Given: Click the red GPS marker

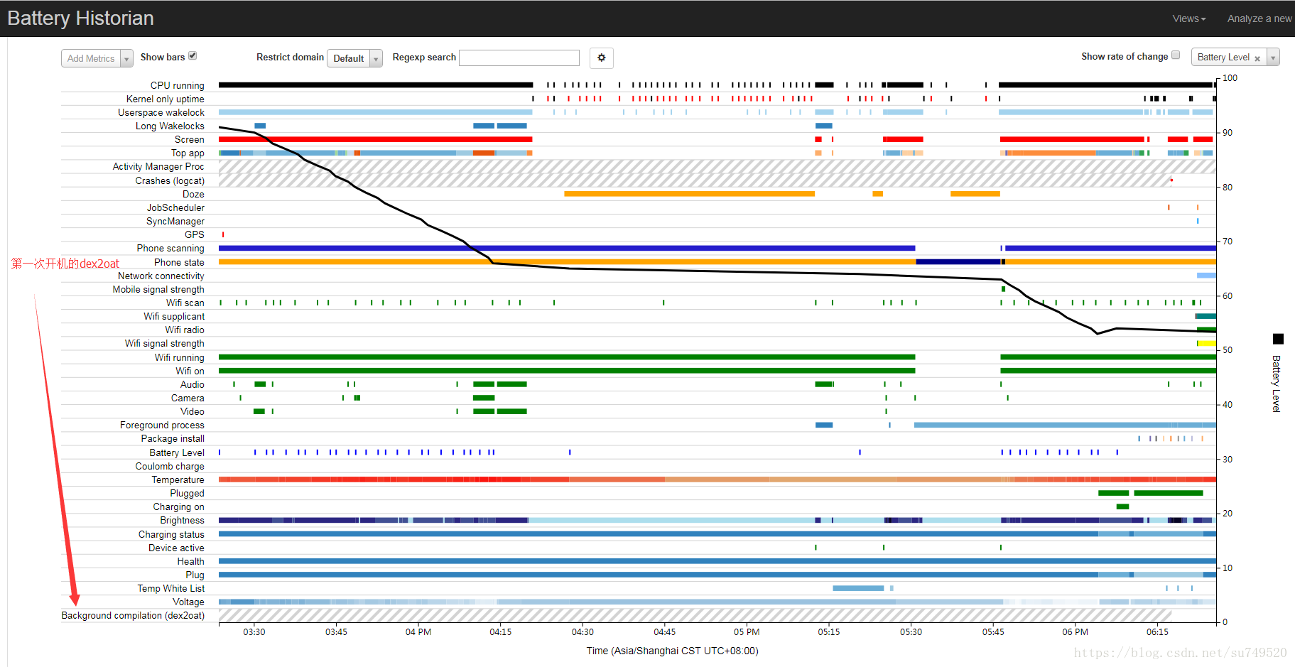Looking at the screenshot, I should pos(223,234).
